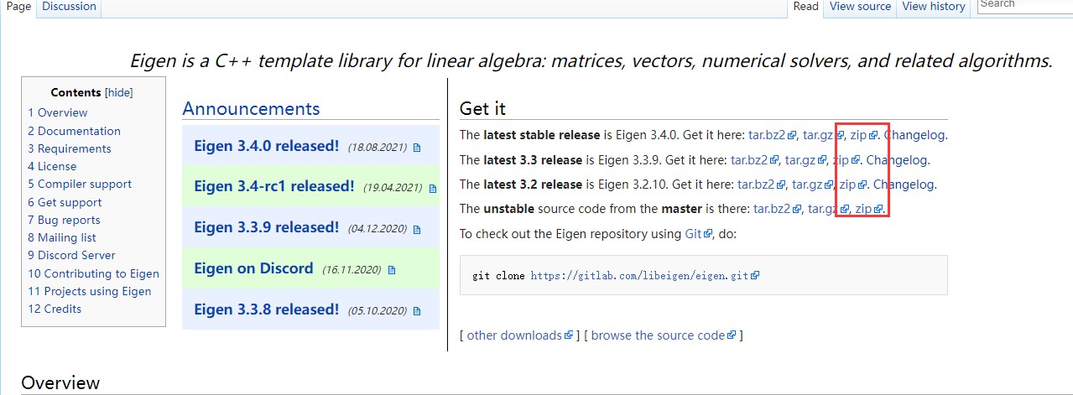Open the View source tab

click(x=860, y=7)
